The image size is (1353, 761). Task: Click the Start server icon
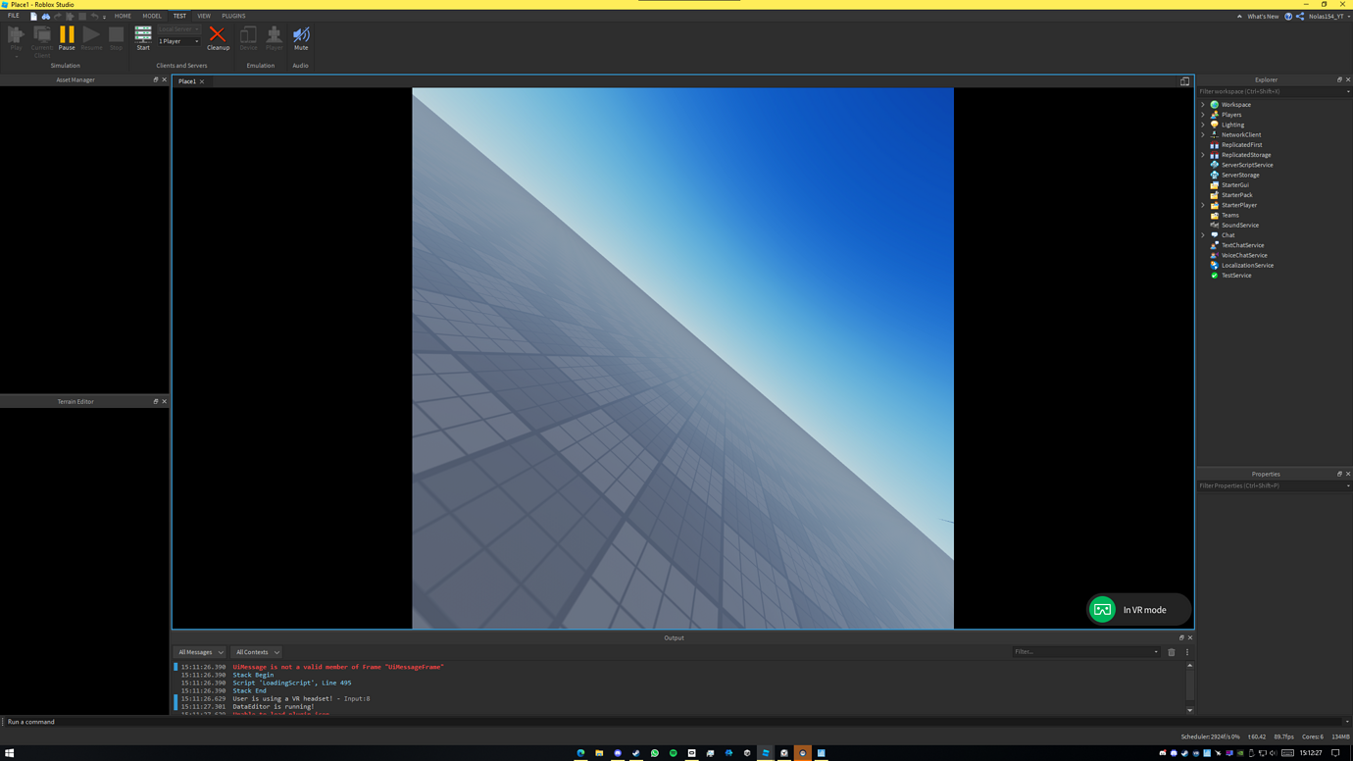(143, 38)
